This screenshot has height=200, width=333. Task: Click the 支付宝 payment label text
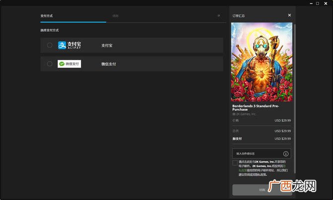click(x=107, y=45)
